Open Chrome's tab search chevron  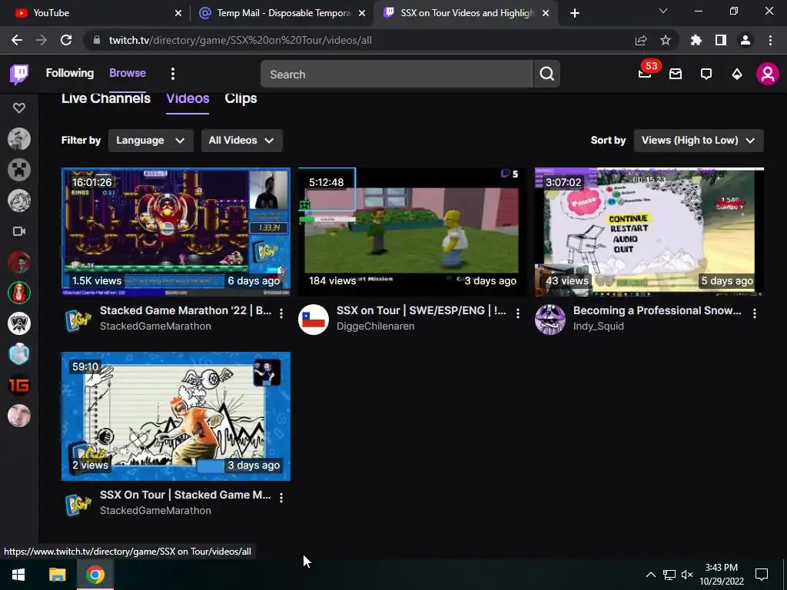tap(663, 11)
